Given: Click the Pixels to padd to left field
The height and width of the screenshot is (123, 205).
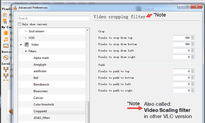Looking at the screenshot, I should (x=181, y=84).
